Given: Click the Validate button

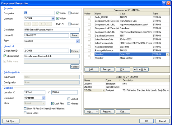Looking at the screenshot, I should [75, 67].
